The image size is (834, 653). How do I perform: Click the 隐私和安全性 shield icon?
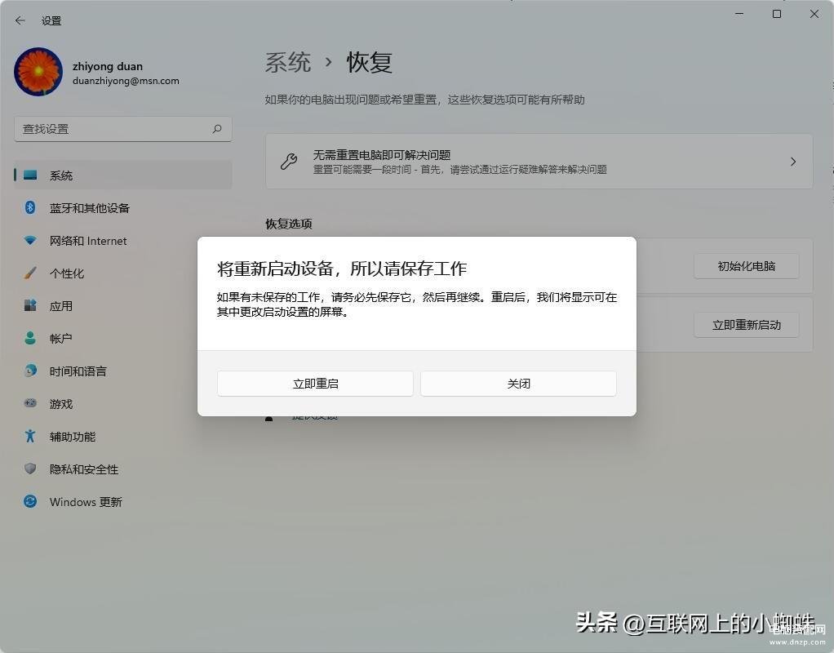pyautogui.click(x=30, y=469)
